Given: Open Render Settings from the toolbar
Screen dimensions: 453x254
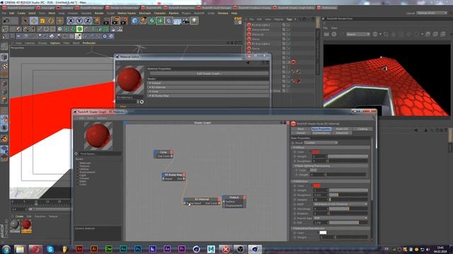Looking at the screenshot, I should coord(125,20).
